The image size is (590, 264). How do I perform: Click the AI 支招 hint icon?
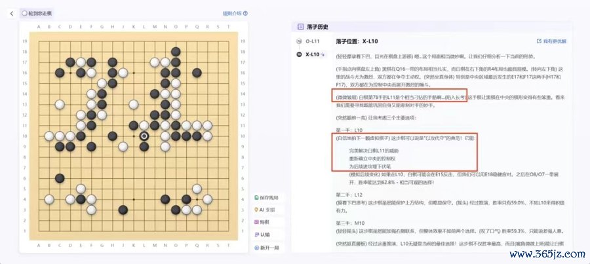click(256, 210)
